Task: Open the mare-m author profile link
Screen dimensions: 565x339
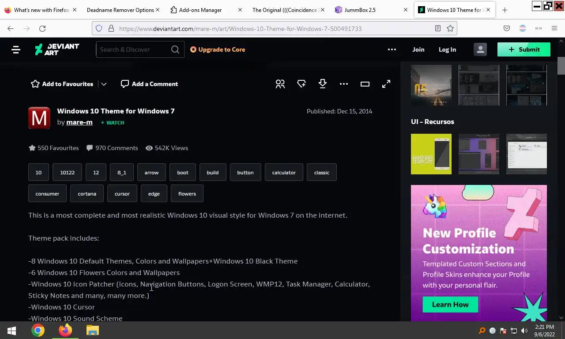Action: click(x=79, y=122)
